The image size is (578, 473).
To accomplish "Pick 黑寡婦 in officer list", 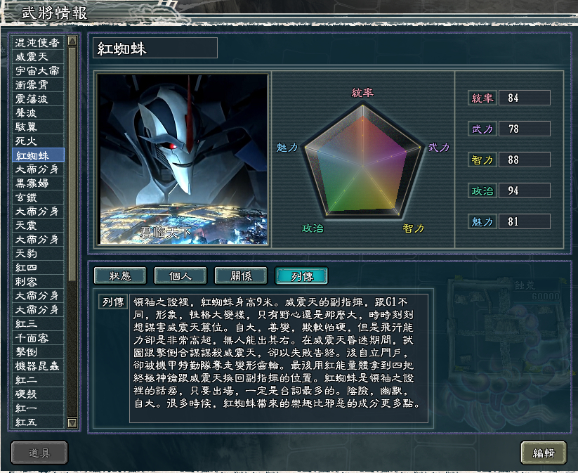I will [x=38, y=183].
